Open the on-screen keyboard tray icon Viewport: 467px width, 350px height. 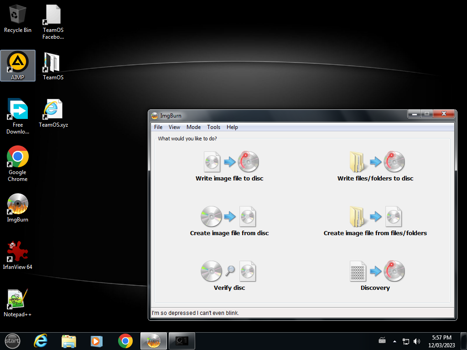click(x=382, y=341)
